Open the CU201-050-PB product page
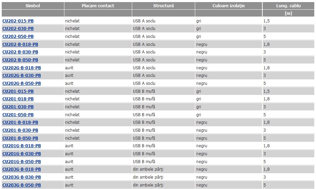 click(18, 115)
